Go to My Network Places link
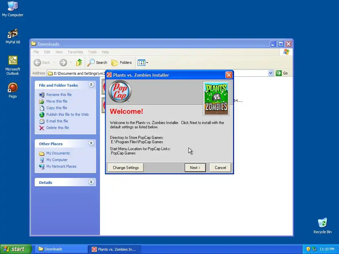339x254 pixels. [x=61, y=167]
